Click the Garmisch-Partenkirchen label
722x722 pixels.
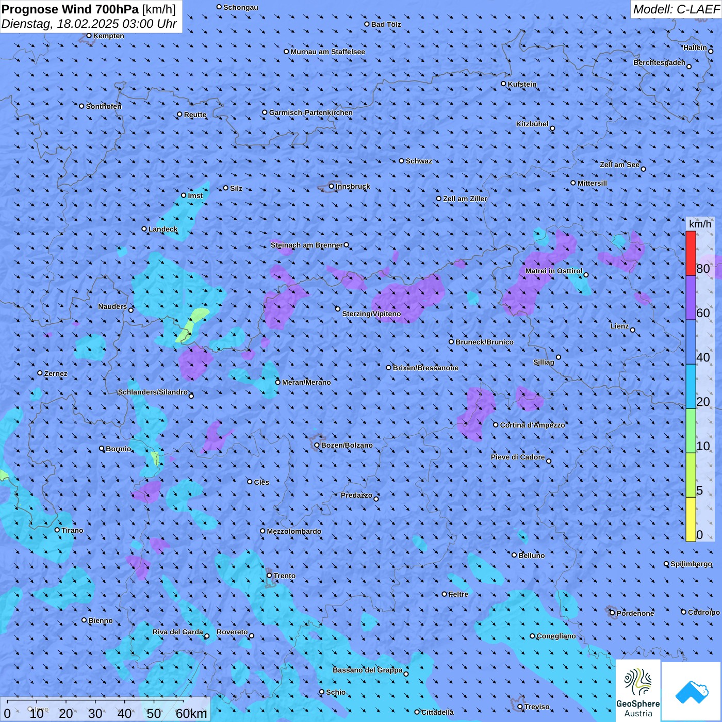tap(311, 112)
